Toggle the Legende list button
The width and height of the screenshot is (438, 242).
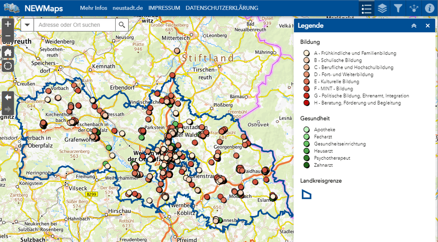[367, 8]
